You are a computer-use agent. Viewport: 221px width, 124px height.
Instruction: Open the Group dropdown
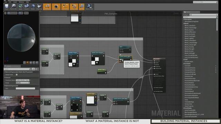23,83
